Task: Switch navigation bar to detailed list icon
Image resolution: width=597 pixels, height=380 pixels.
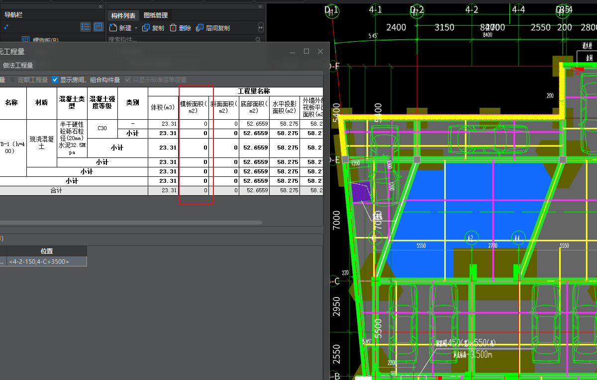Action: pyautogui.click(x=99, y=27)
